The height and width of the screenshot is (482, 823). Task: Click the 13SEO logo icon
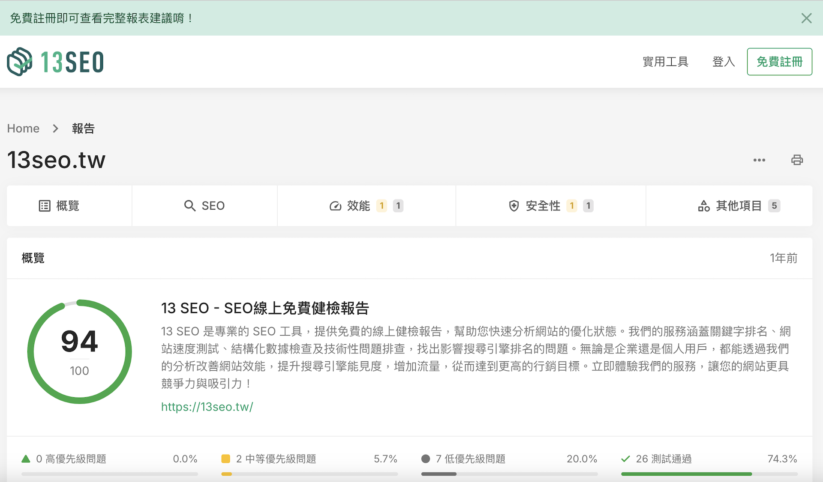point(19,62)
